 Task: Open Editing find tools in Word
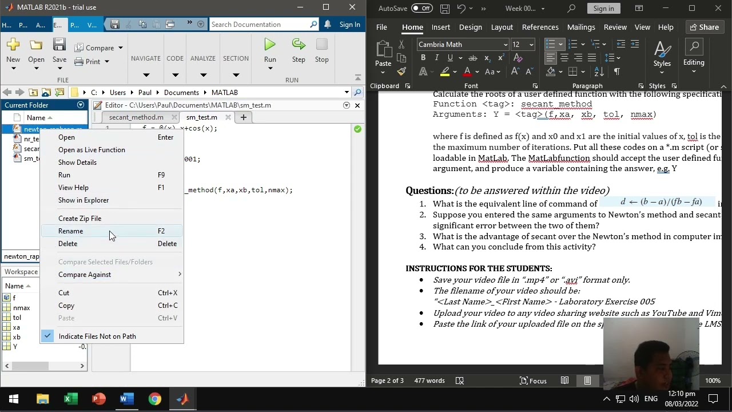694,55
